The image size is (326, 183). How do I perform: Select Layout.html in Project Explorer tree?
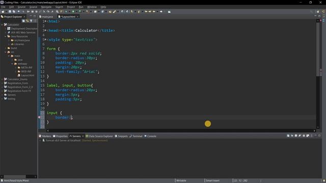point(26,75)
